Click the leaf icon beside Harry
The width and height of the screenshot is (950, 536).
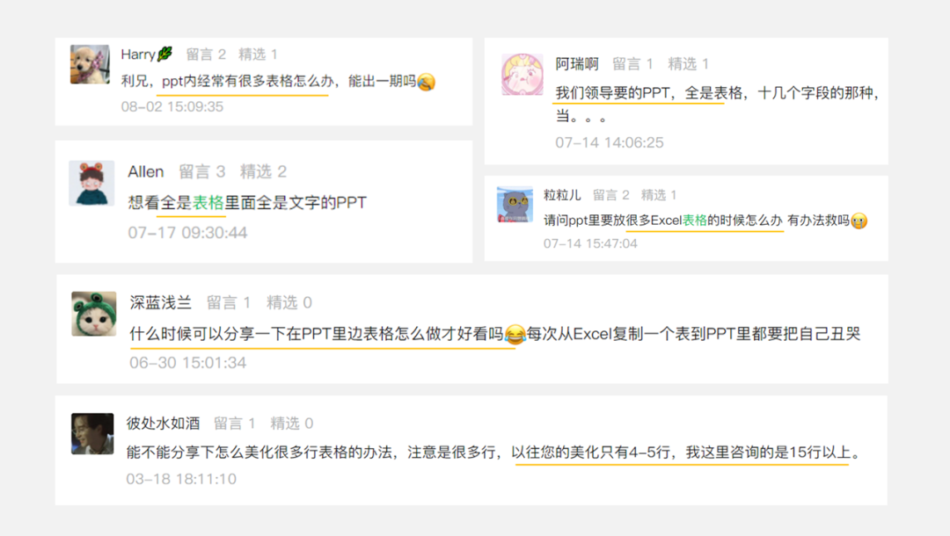pyautogui.click(x=164, y=54)
